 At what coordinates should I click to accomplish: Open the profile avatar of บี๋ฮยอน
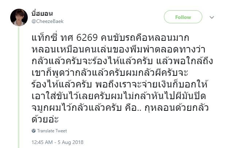19,17
